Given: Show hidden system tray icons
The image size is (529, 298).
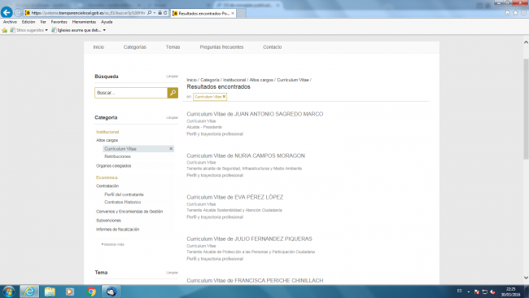Looking at the screenshot, I should tap(469, 291).
